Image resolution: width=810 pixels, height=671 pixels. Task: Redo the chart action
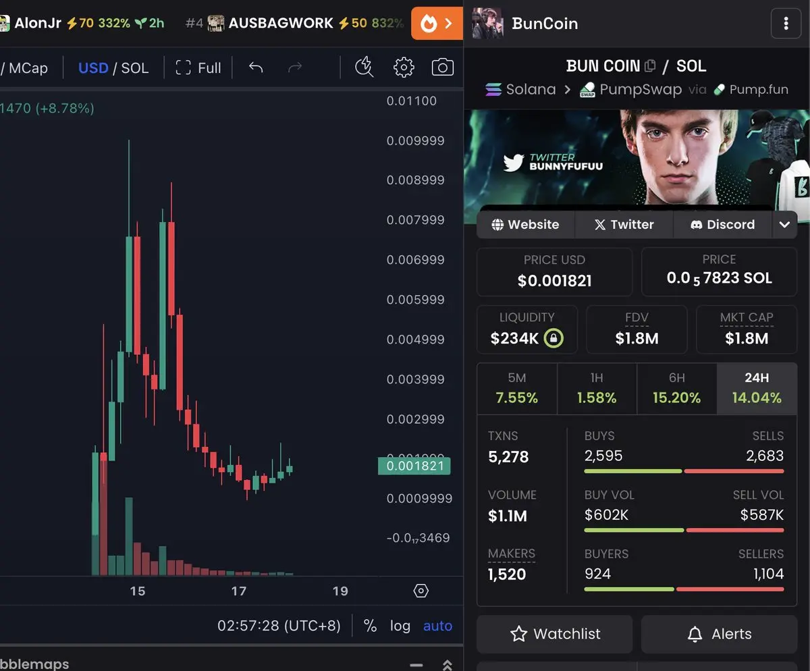(x=295, y=68)
